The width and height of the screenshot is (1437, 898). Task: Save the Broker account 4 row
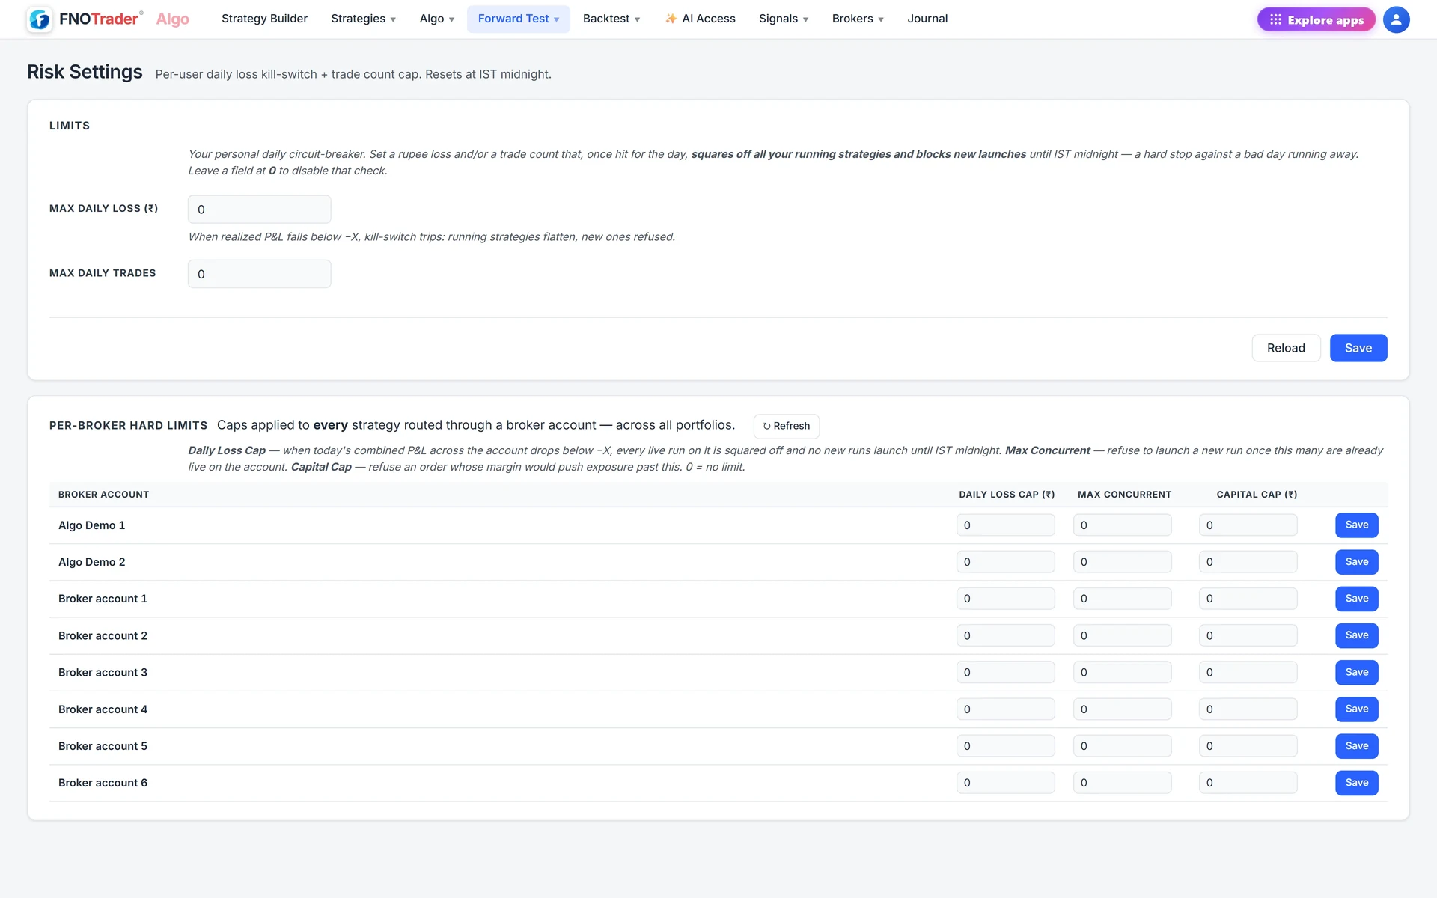tap(1357, 709)
